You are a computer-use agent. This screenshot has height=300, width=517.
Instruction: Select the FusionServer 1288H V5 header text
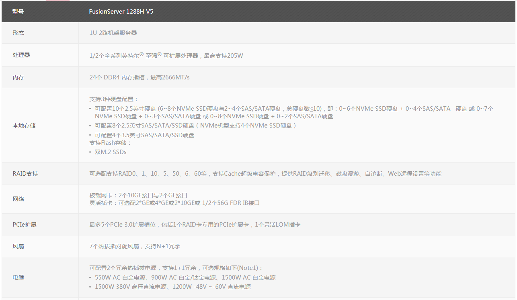pyautogui.click(x=121, y=12)
